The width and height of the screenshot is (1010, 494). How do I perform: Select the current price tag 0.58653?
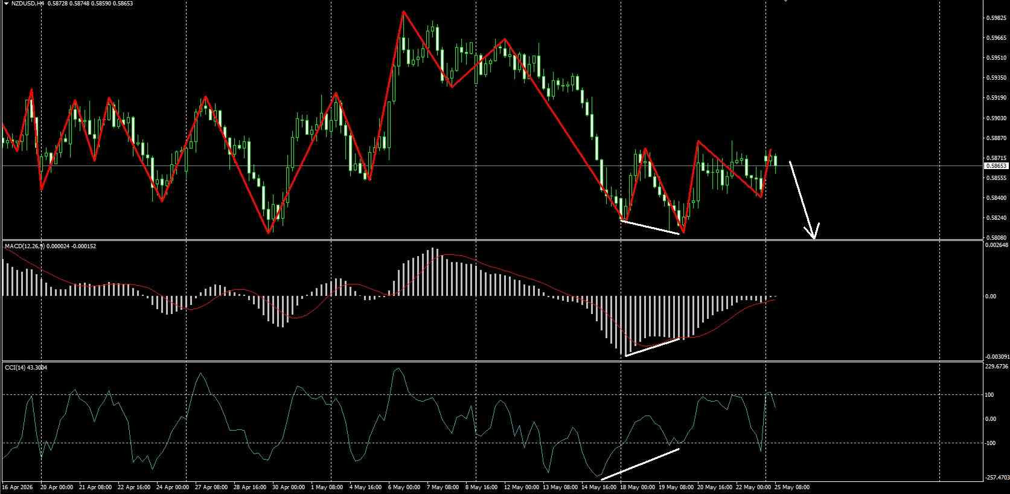pos(996,165)
